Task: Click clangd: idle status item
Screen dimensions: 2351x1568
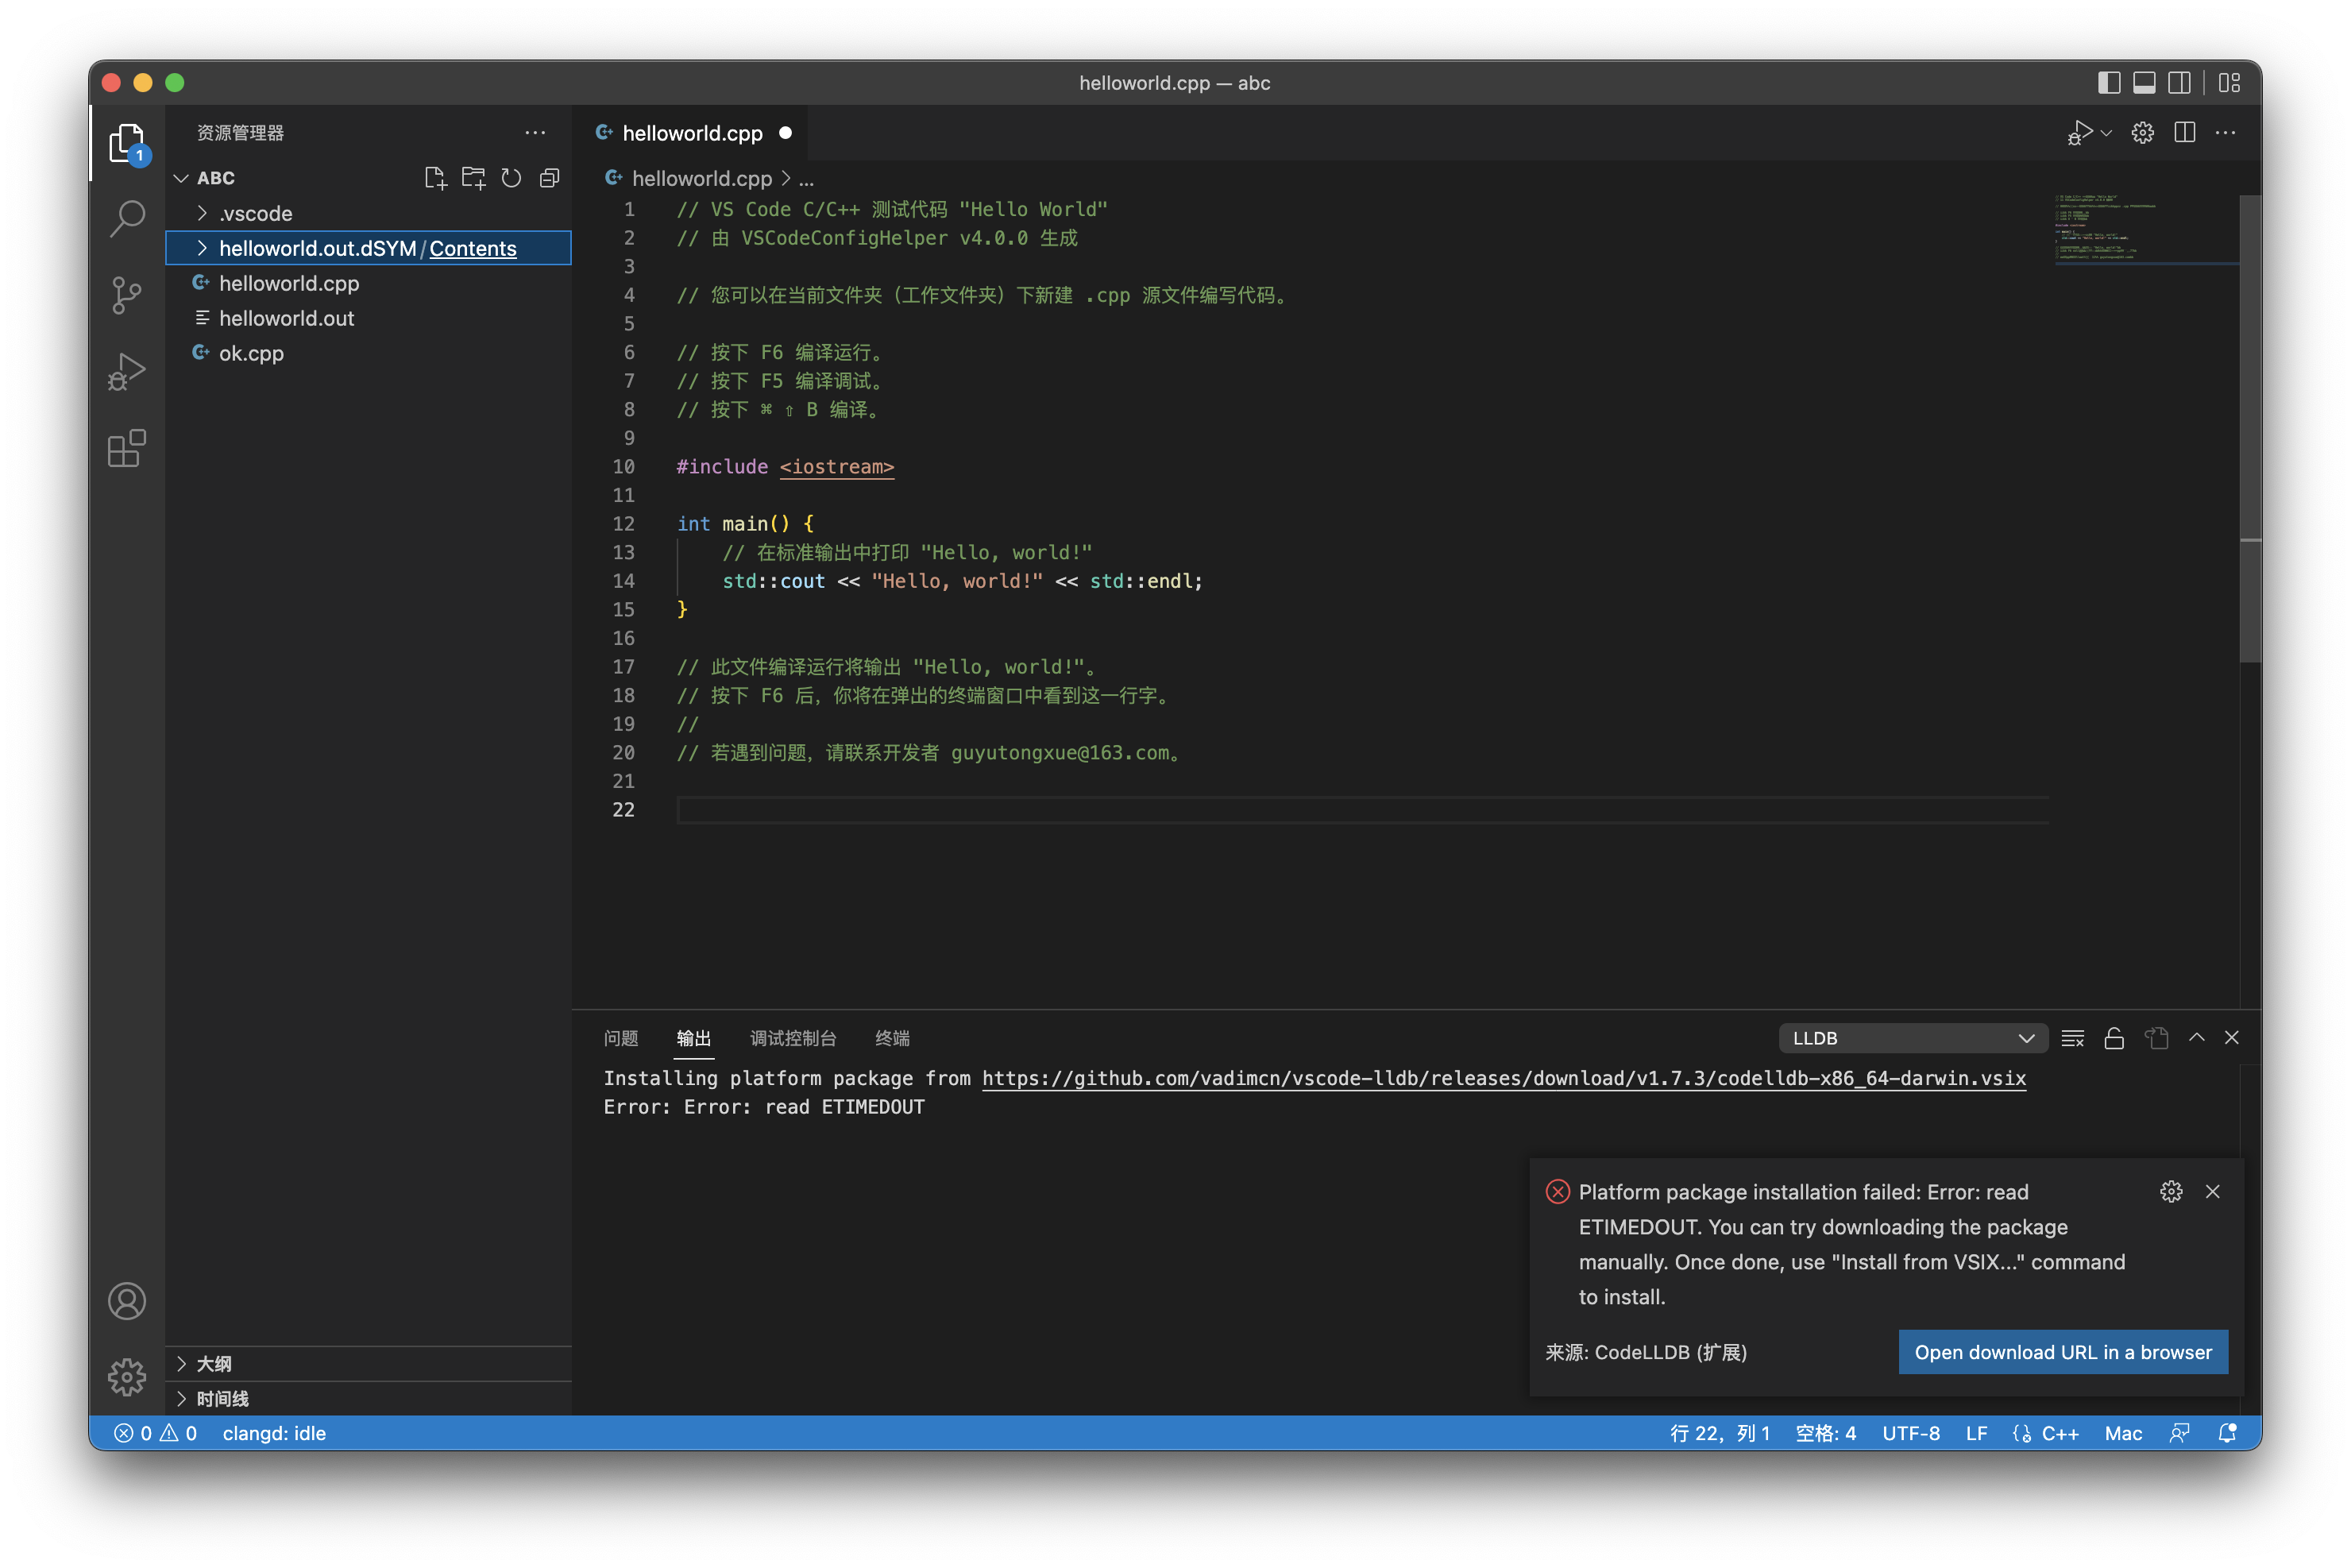Action: tap(274, 1433)
